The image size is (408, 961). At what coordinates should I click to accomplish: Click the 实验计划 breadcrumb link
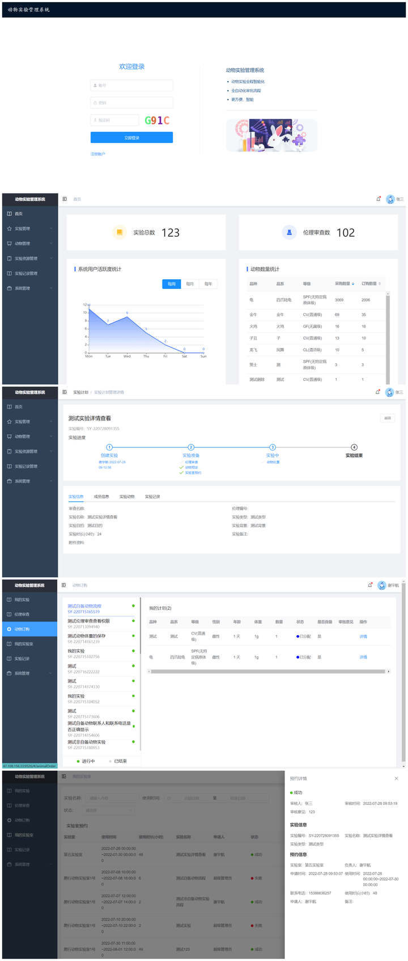80,392
